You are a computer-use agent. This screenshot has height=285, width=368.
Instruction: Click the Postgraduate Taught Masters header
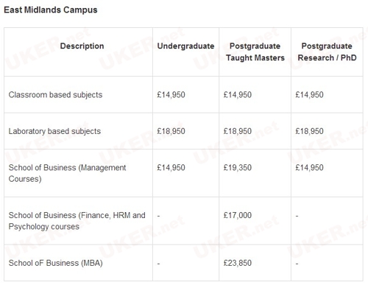coord(255,52)
